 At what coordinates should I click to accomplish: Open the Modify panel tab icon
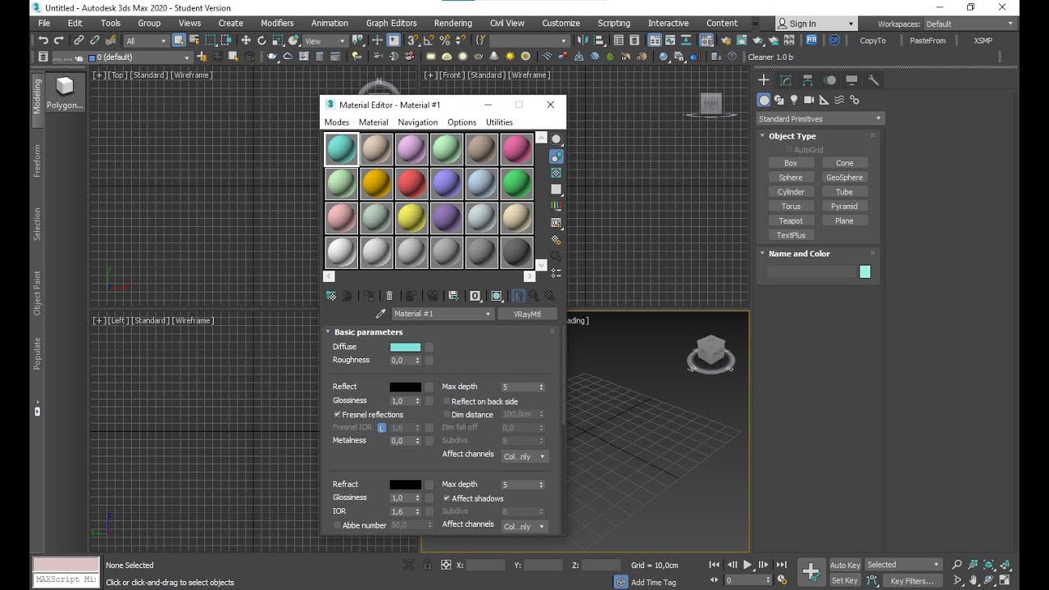pos(786,80)
